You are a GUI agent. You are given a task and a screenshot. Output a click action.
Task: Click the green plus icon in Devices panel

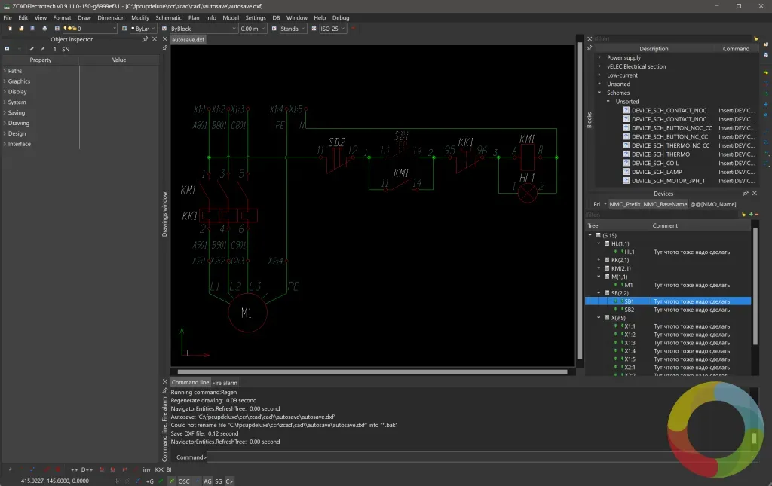(751, 215)
